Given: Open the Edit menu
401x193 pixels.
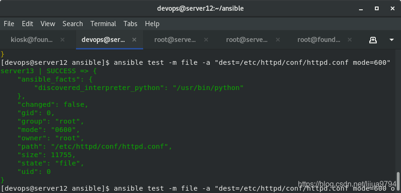Looking at the screenshot, I should click(x=28, y=24).
